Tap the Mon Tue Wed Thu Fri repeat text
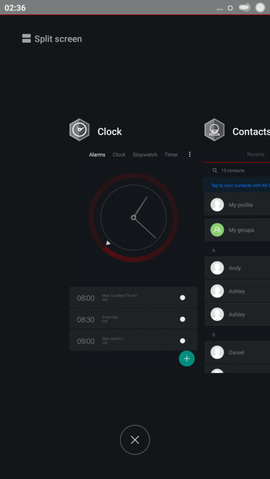Screen dimensions: 270x479 (119, 295)
